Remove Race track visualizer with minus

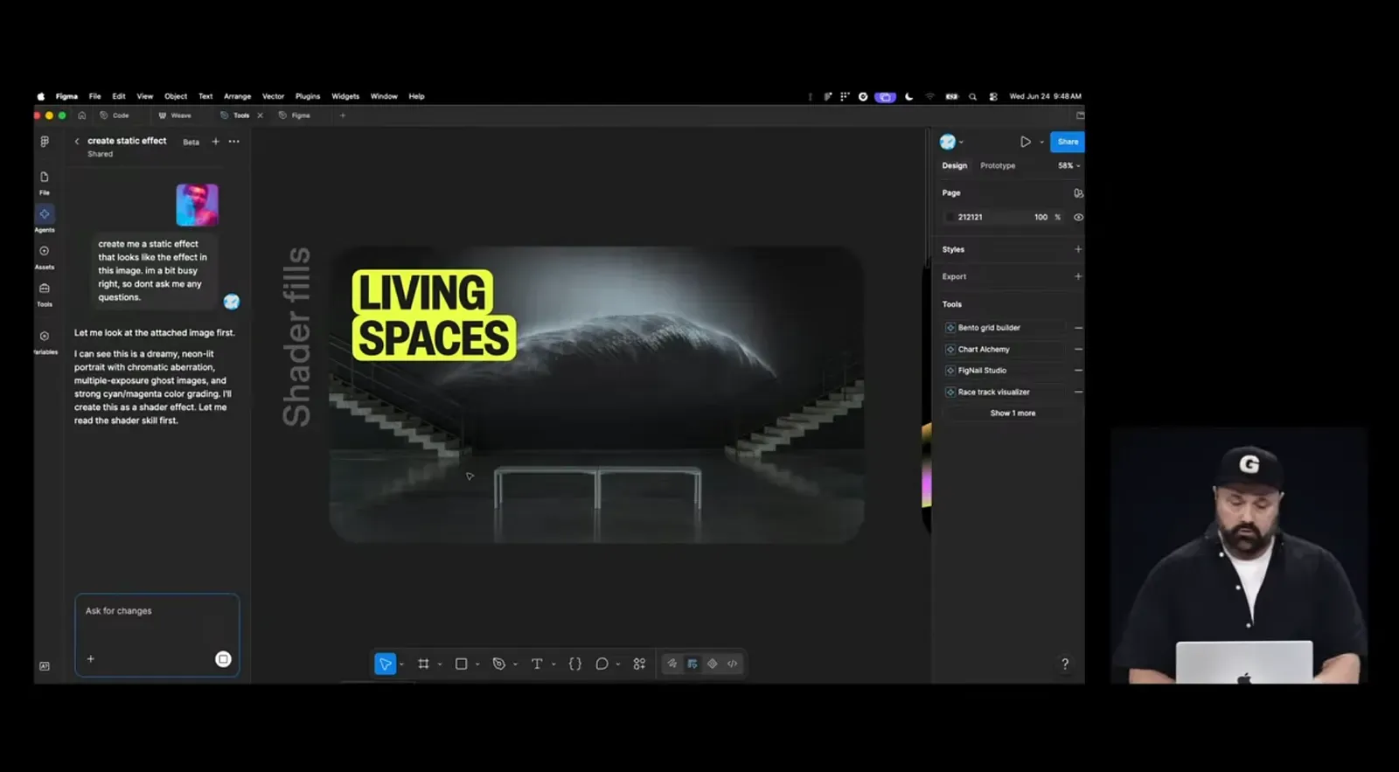1078,392
